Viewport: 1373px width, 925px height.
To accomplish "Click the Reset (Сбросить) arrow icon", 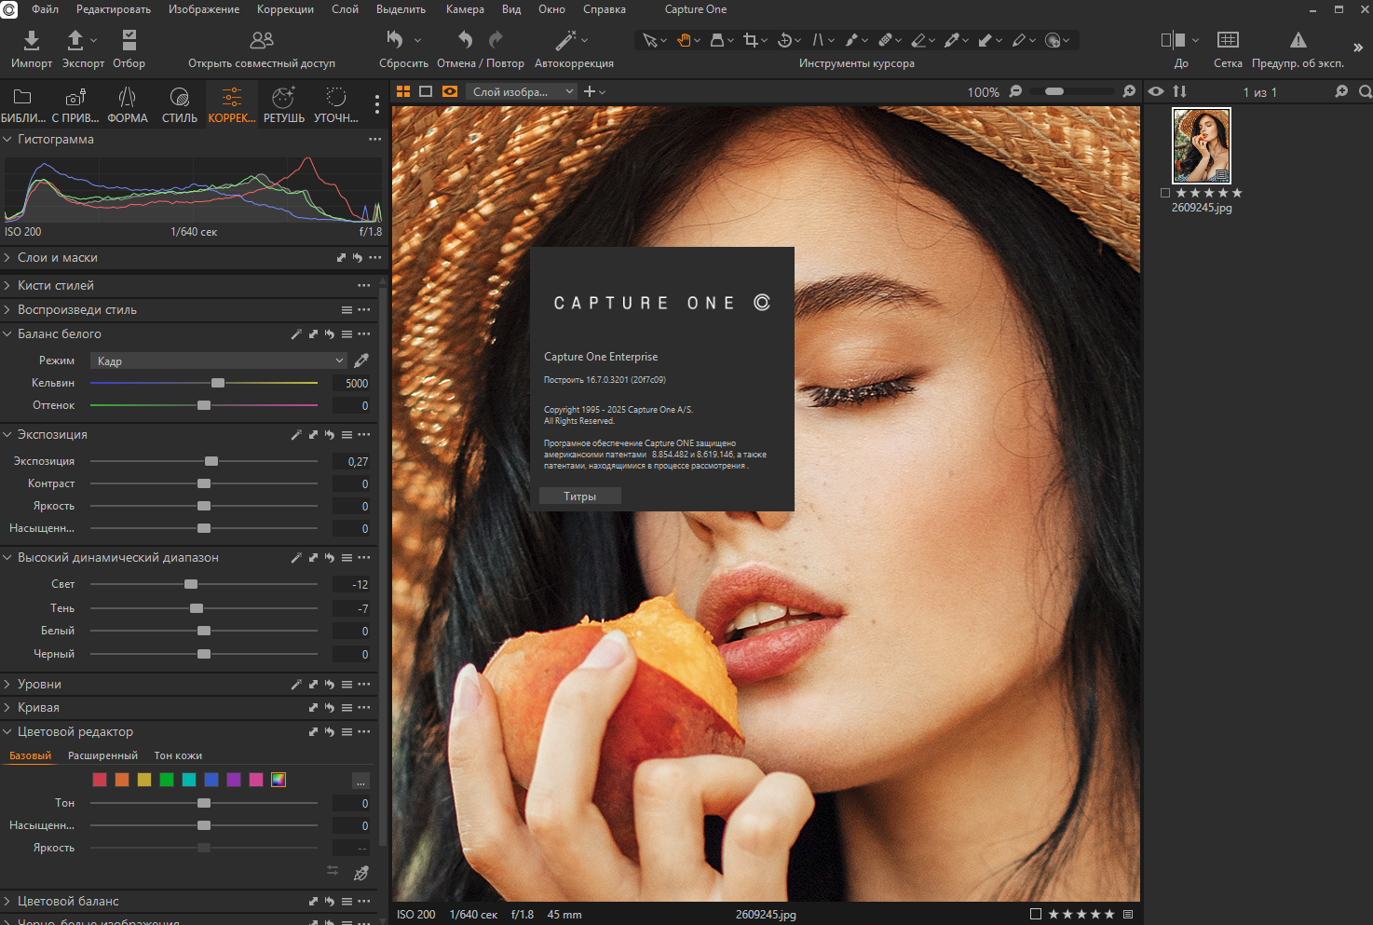I will pyautogui.click(x=396, y=40).
